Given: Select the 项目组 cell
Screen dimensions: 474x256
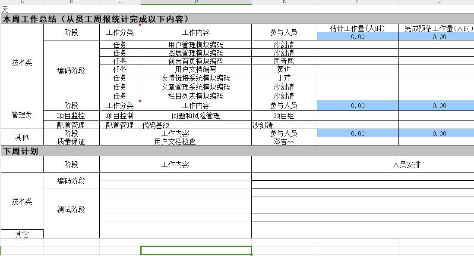Looking at the screenshot, I should coord(283,115).
